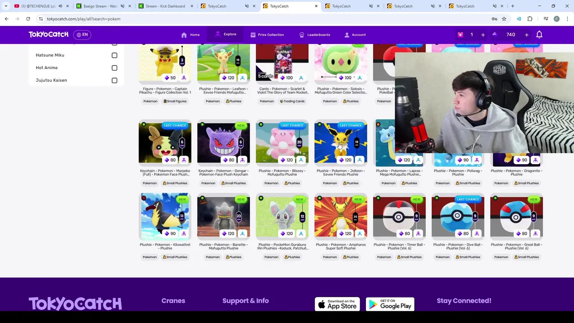The width and height of the screenshot is (574, 323).
Task: Click the Cranes footer heading
Action: 173,301
